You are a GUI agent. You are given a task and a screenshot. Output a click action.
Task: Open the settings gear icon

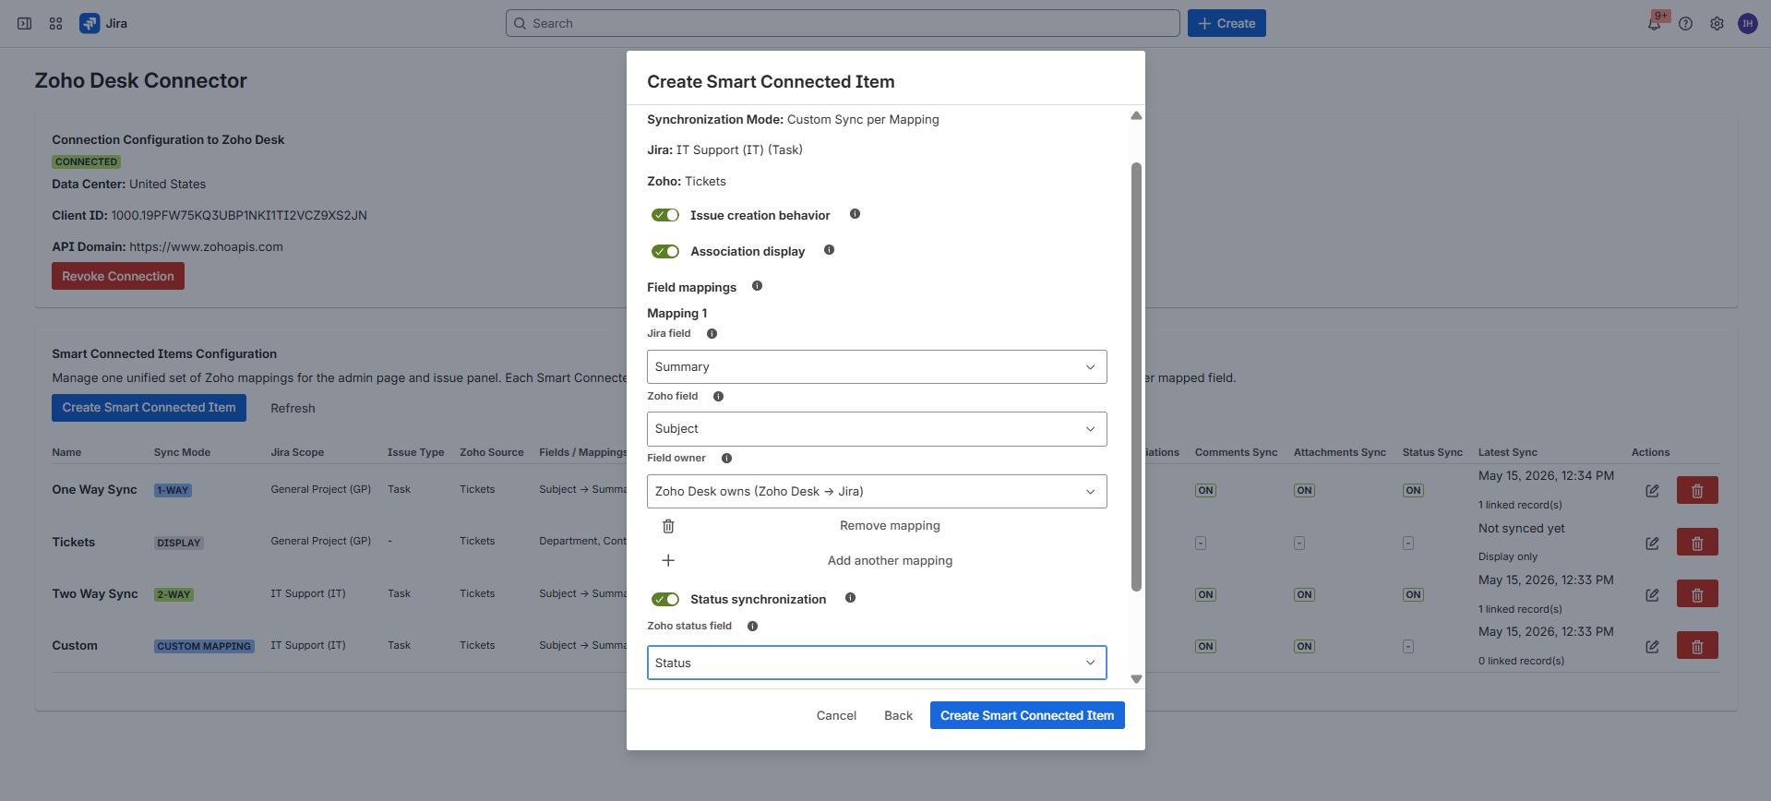[x=1717, y=24]
